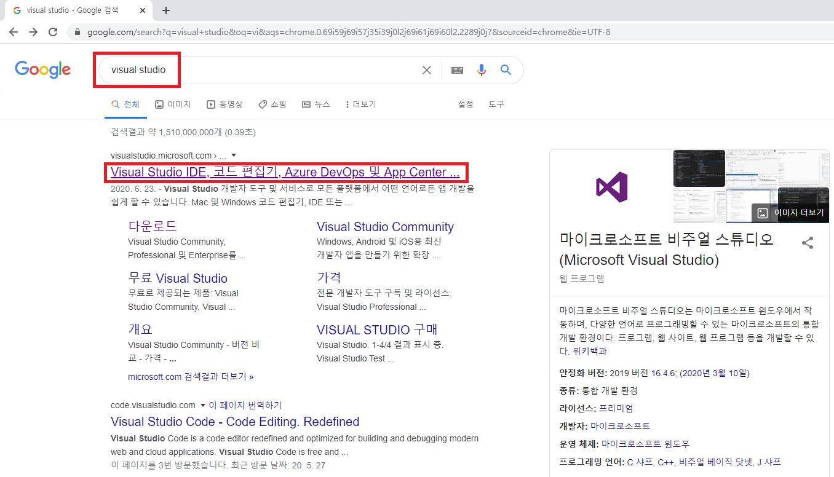The width and height of the screenshot is (834, 477).
Task: Open the on-screen keyboard input tool
Action: (457, 70)
